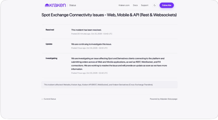The image size is (218, 120).
Task: Click "This incident has been resolved." text
Action: (86, 30)
